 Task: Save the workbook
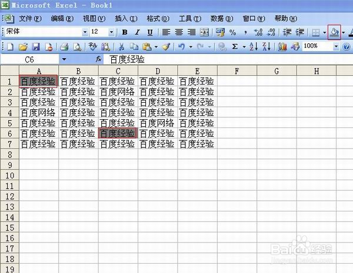36,47
